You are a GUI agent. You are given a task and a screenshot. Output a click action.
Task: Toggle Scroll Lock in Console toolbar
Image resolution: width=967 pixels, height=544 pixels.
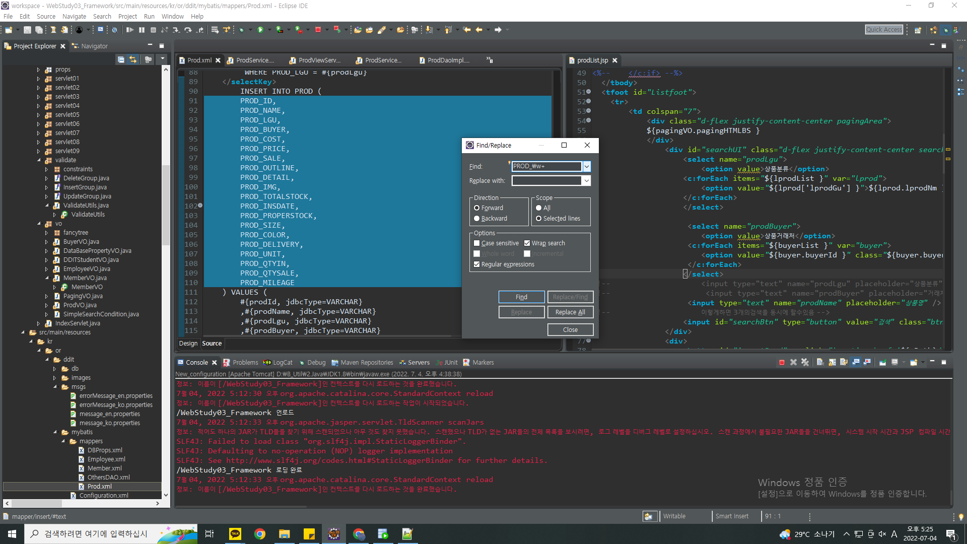832,363
